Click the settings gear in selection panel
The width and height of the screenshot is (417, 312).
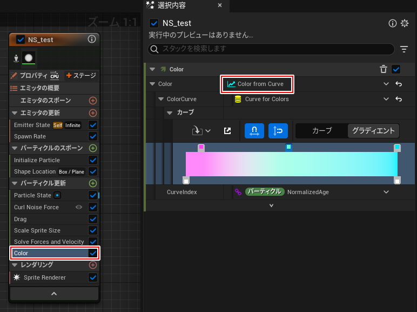coord(405,23)
